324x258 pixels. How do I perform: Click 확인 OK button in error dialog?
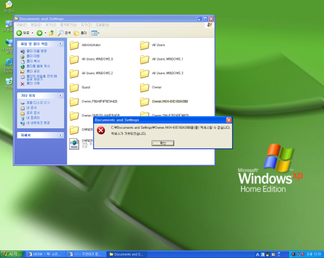click(163, 143)
